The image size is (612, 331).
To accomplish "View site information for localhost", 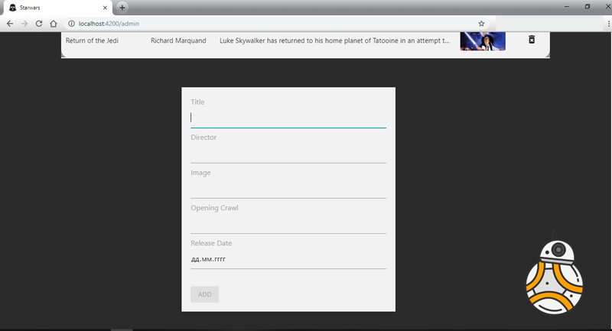I will [71, 24].
